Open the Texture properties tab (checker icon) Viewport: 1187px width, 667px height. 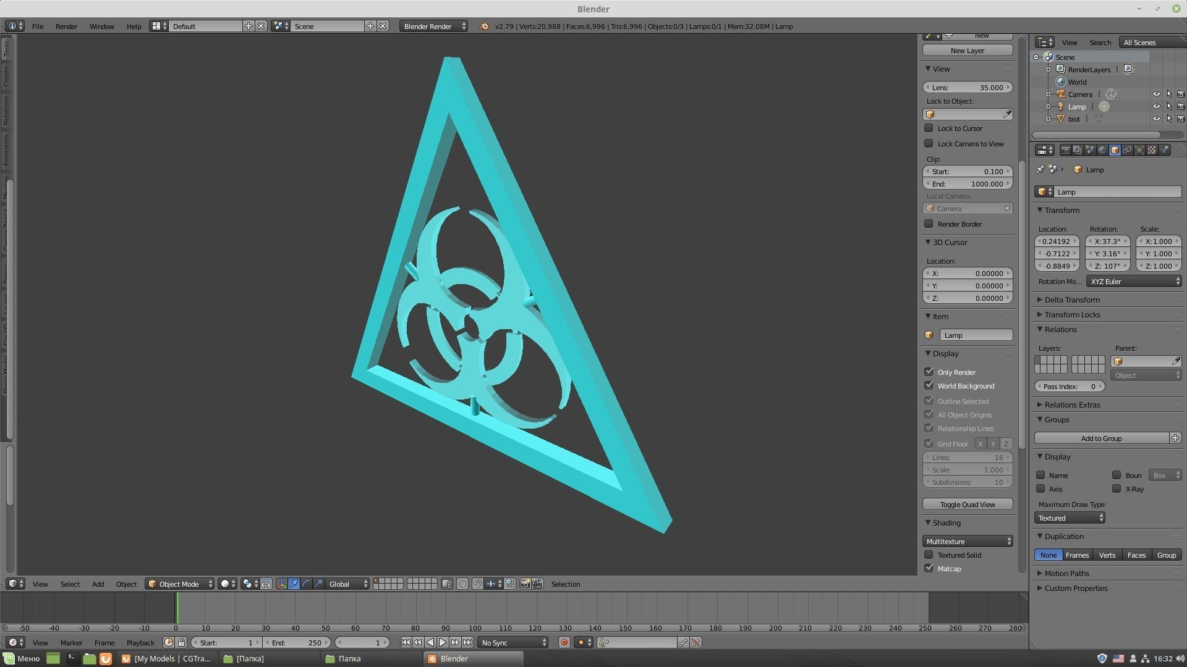pos(1152,150)
